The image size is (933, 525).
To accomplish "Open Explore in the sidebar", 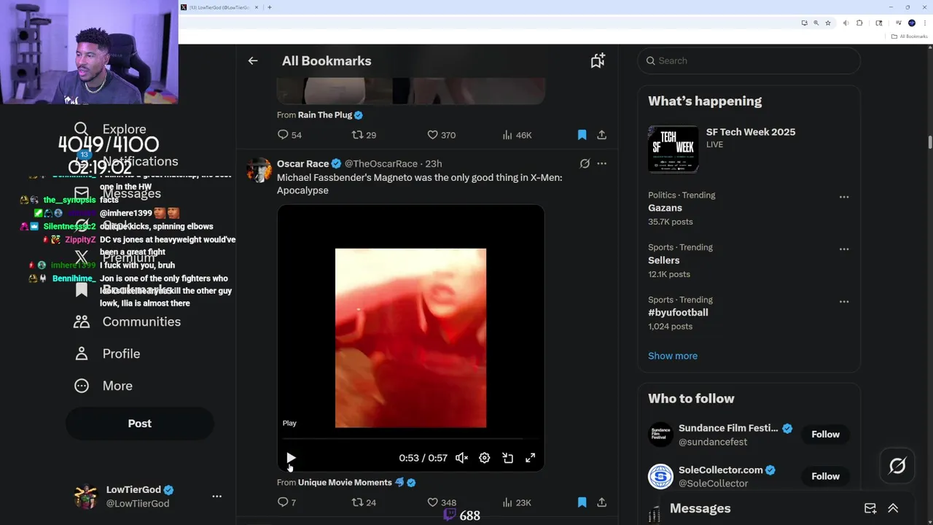I will coord(110,129).
